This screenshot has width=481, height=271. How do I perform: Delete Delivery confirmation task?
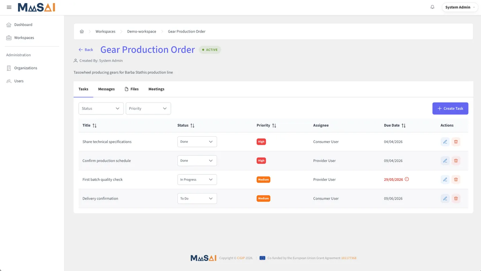[x=456, y=199]
